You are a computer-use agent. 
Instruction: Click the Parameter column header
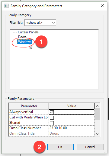[29, 106]
